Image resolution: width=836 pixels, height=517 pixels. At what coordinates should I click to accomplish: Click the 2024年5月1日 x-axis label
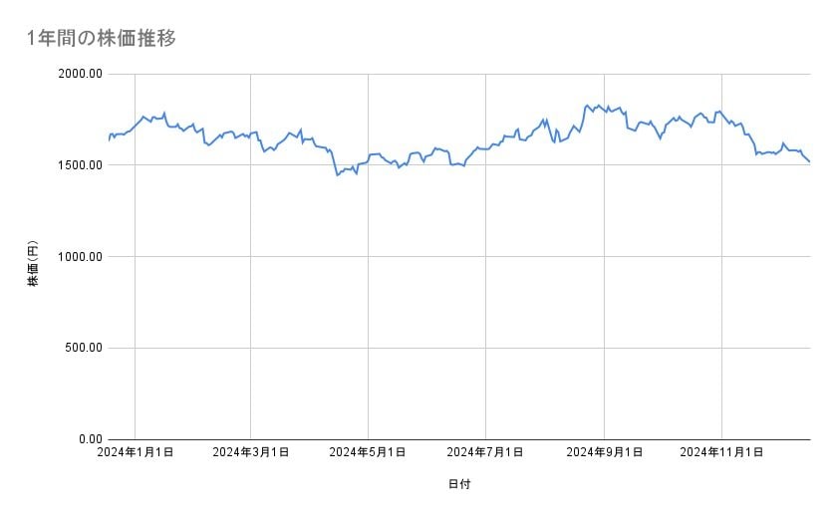368,452
